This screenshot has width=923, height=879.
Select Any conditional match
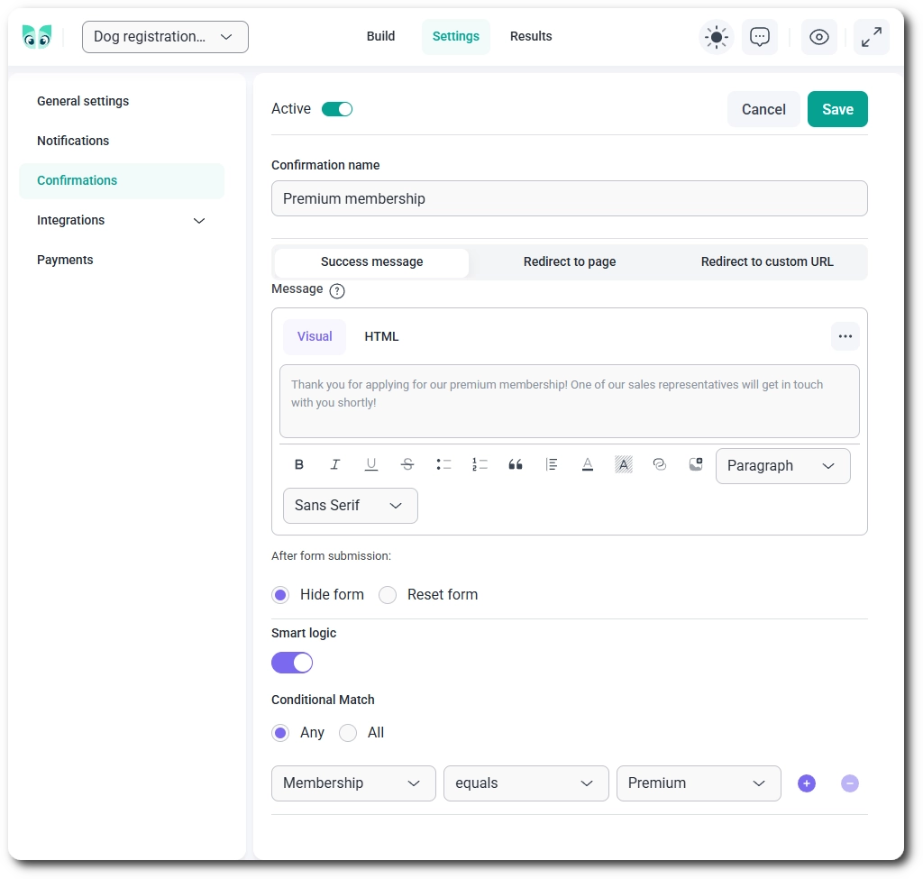pyautogui.click(x=280, y=733)
